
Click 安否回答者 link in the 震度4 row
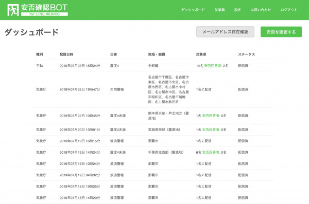[213, 66]
